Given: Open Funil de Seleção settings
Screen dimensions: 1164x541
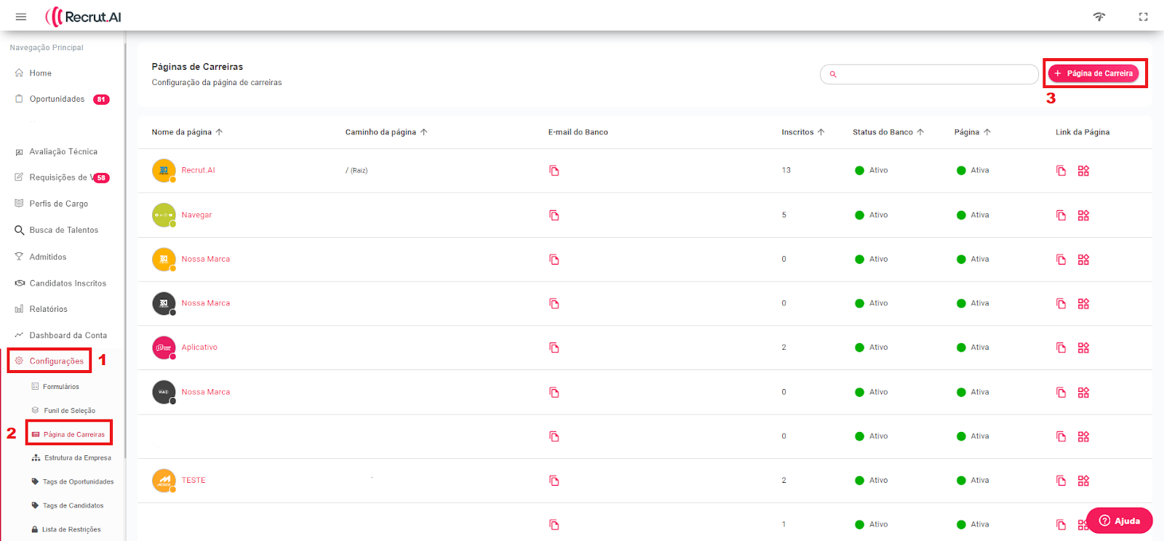Looking at the screenshot, I should point(69,411).
